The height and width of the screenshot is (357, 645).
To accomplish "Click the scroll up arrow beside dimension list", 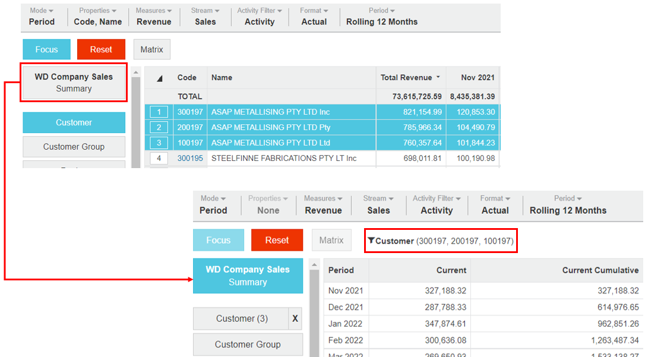I will pos(135,73).
